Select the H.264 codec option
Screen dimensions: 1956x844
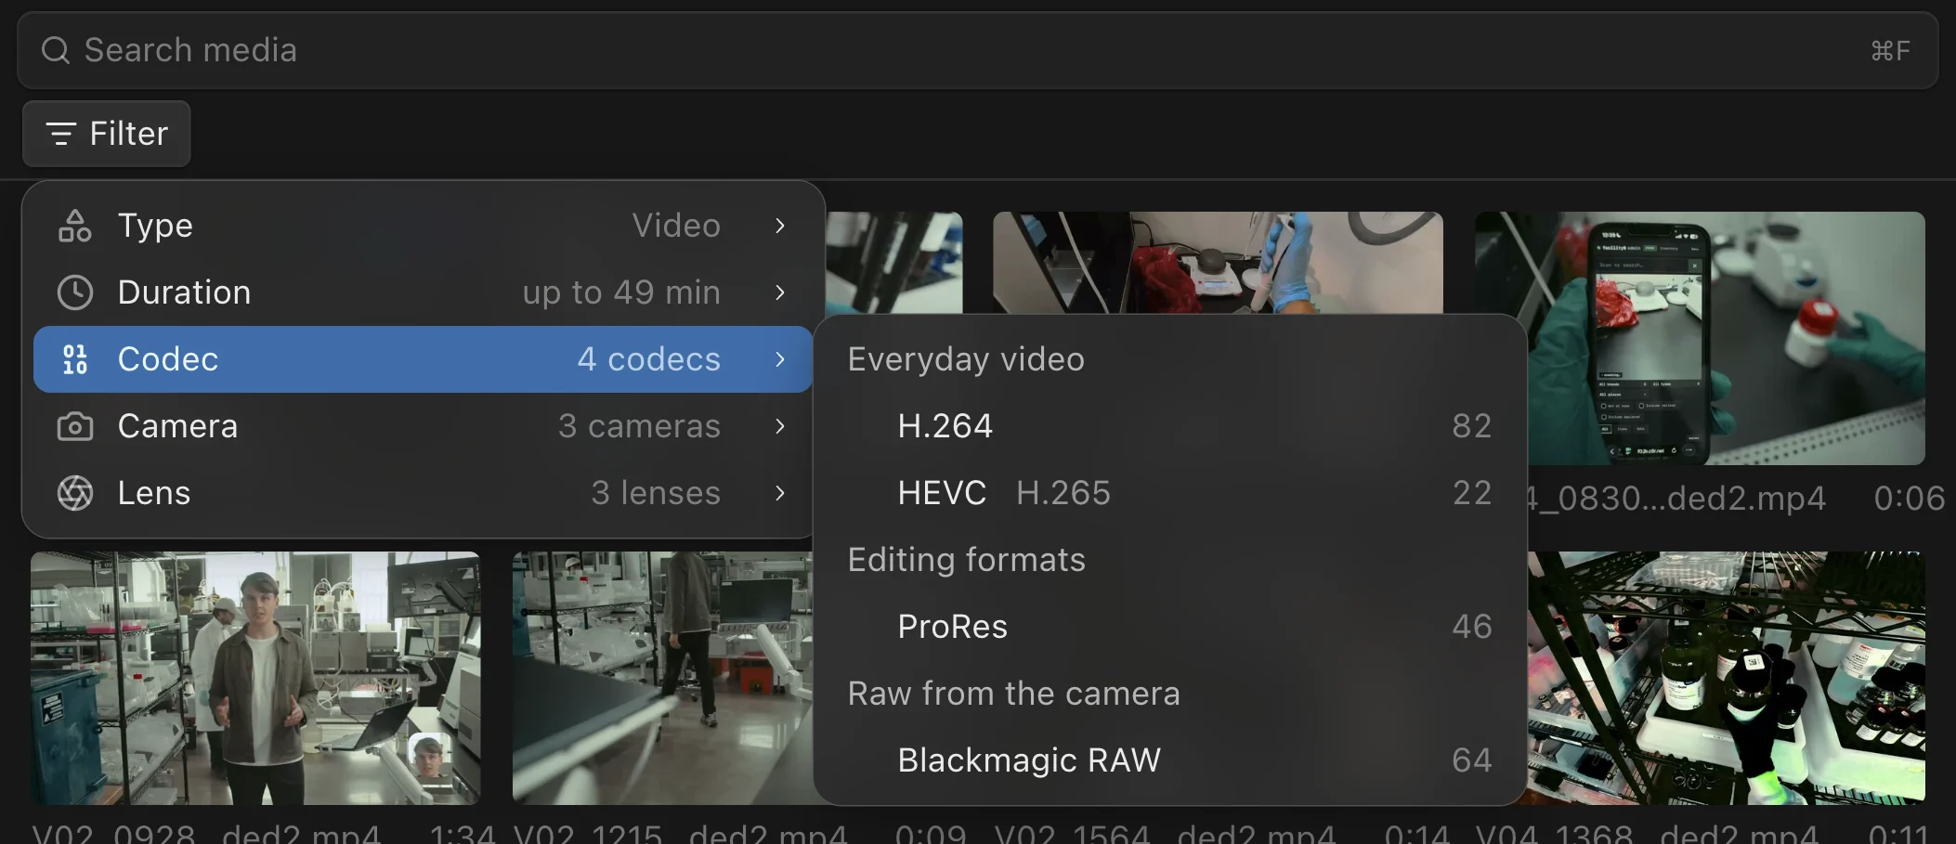click(x=1170, y=426)
